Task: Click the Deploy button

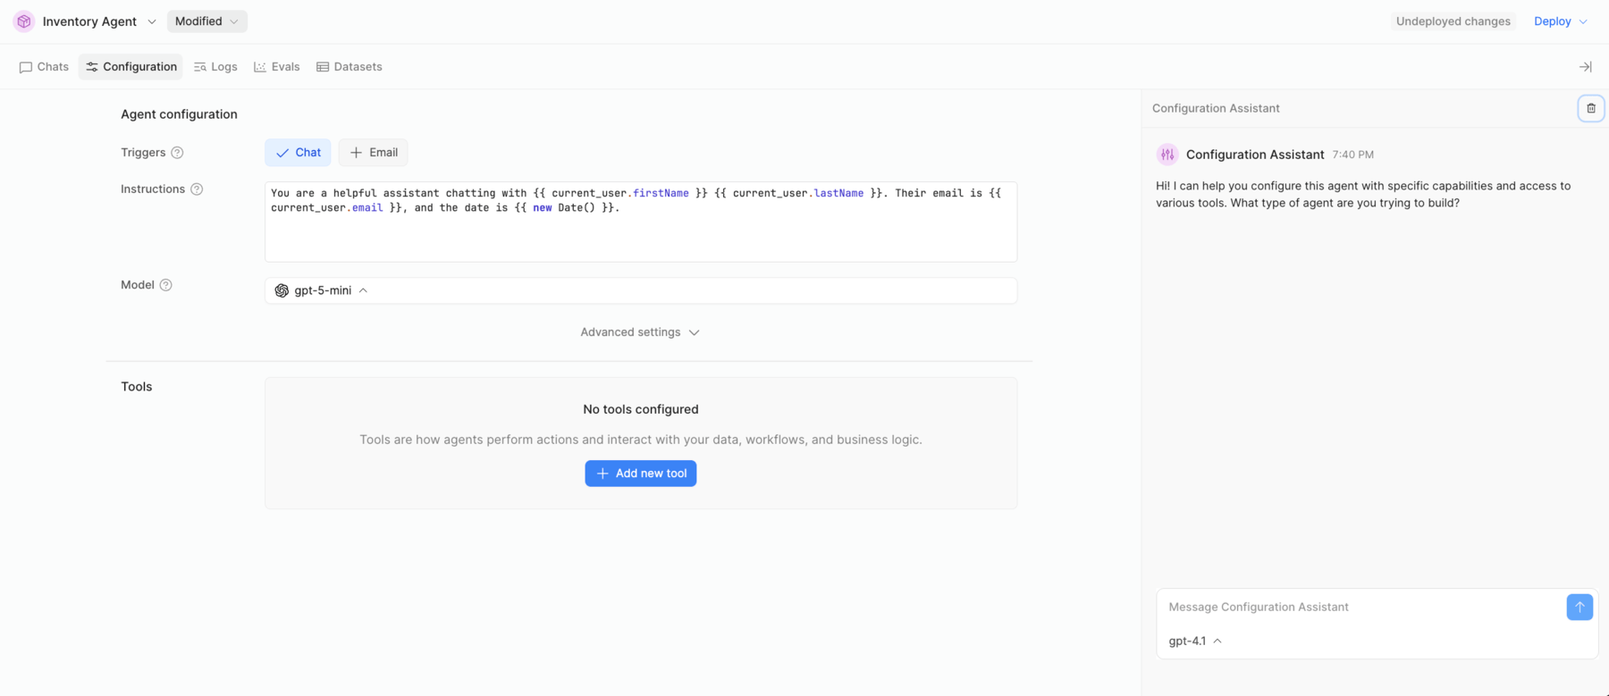Action: pyautogui.click(x=1552, y=21)
